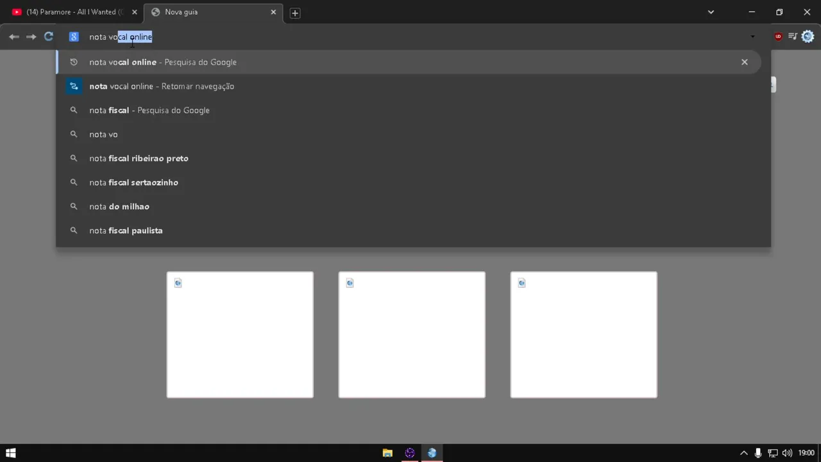Click the YouTube favicon on the Paramore tab
821x462 pixels.
[17, 12]
